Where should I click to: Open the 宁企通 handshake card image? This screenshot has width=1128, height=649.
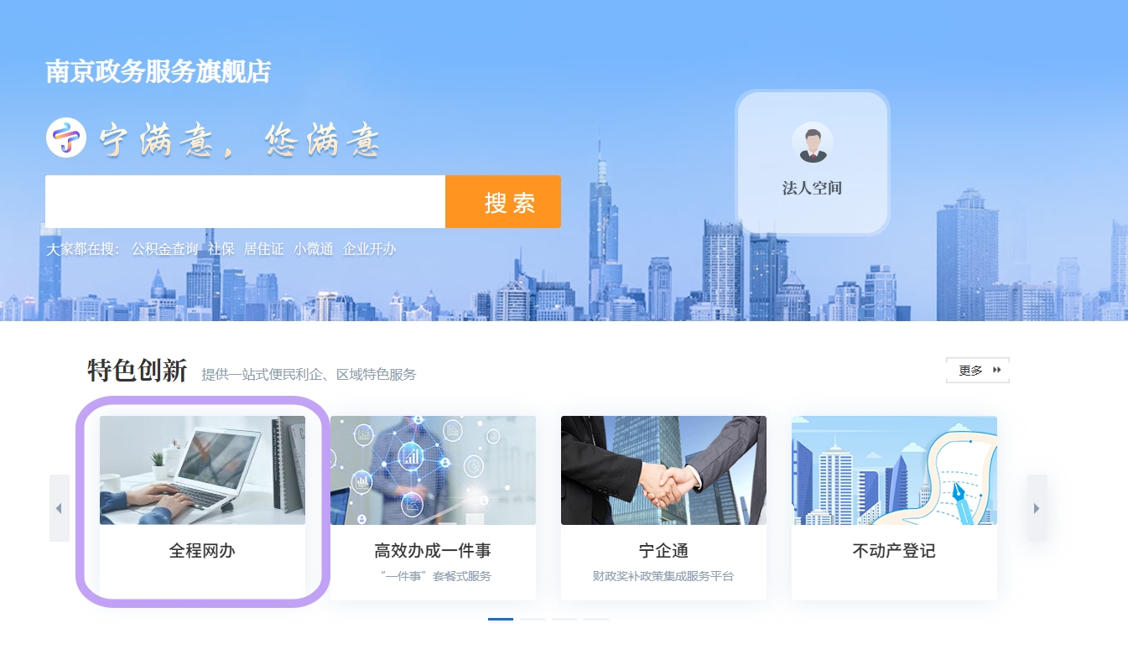[663, 470]
